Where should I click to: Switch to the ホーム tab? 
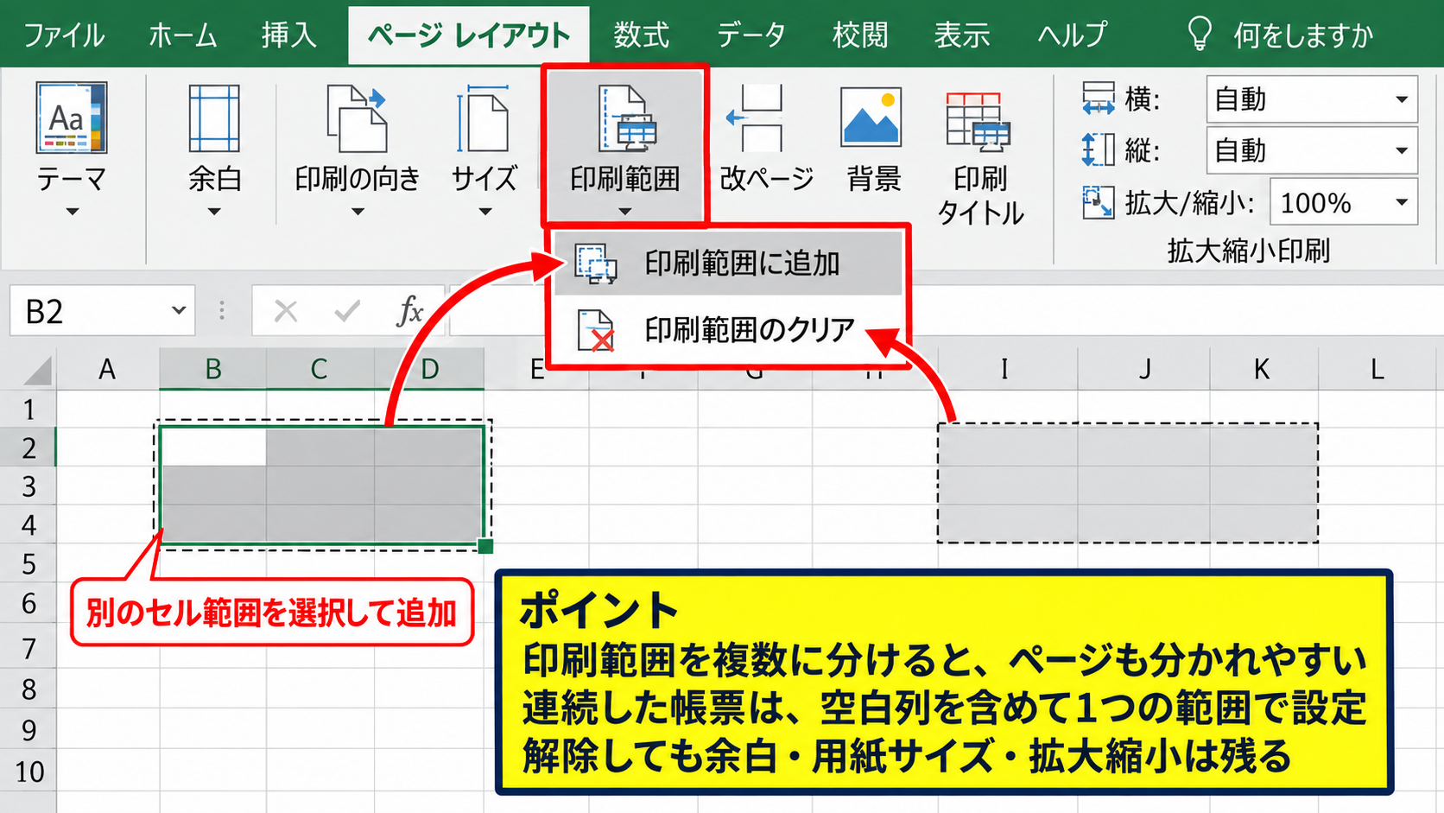pos(183,35)
